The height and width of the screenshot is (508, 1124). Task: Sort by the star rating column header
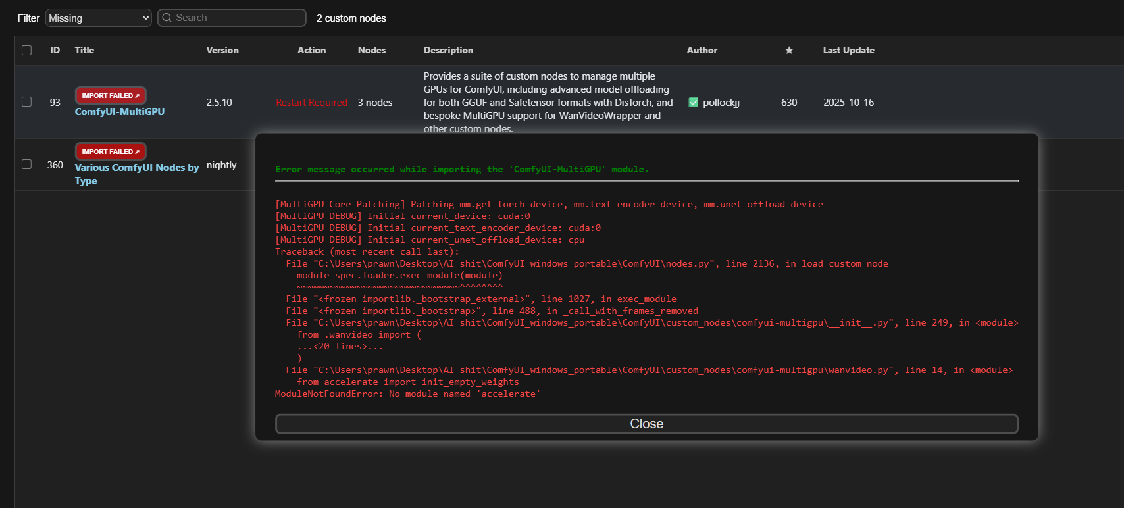pyautogui.click(x=789, y=50)
